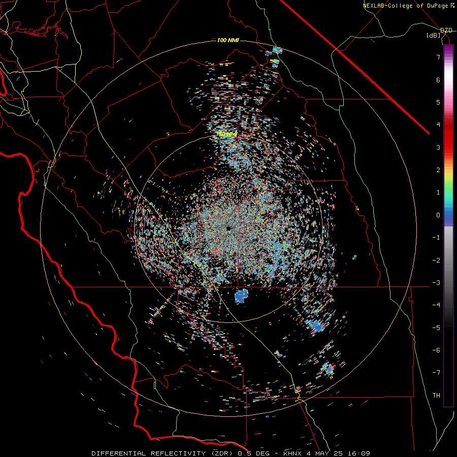Click the 5 dB label on the scale
Viewport: 457px width, 457px height.
(x=438, y=102)
